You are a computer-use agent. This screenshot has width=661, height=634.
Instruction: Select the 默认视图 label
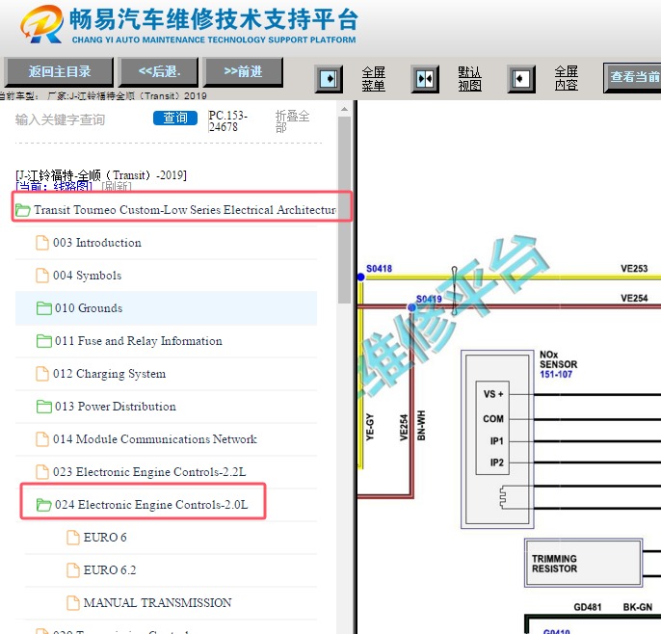click(469, 79)
